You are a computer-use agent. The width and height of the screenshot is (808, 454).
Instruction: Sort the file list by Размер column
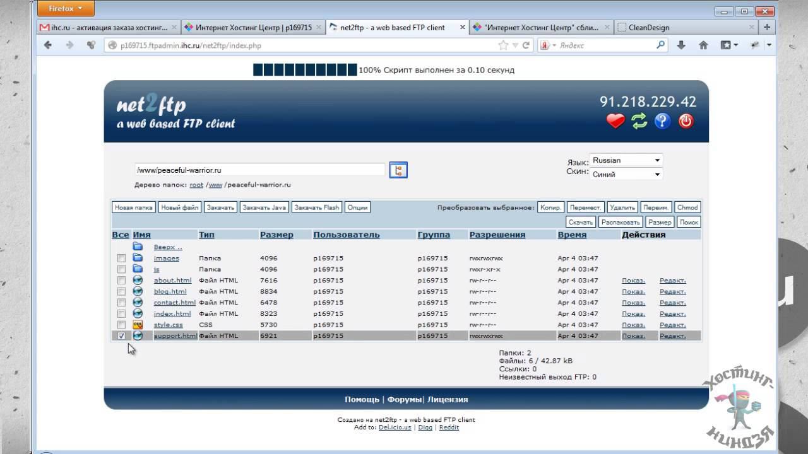click(x=276, y=235)
